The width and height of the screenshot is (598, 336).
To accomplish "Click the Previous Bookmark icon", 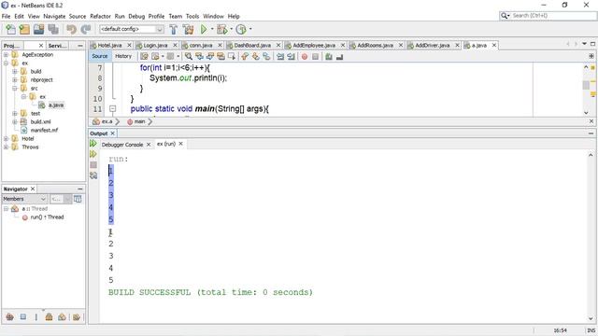I will coord(245,56).
